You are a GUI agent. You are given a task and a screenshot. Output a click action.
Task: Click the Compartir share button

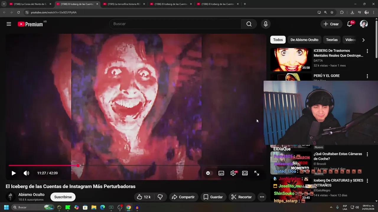point(183,197)
